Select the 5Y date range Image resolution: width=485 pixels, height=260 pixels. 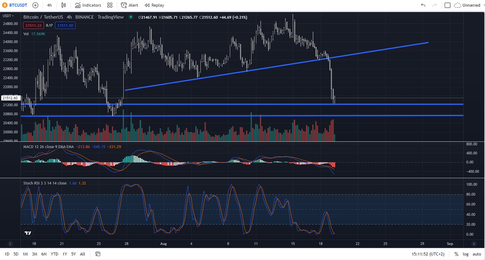coord(74,254)
